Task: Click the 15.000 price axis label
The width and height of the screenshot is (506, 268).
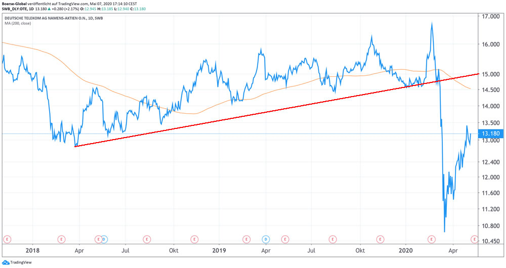Action: (490, 74)
